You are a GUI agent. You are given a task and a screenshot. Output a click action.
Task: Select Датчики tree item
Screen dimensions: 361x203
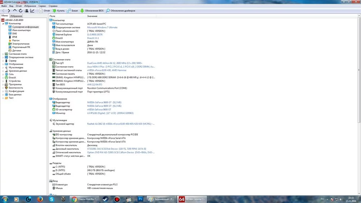coord(17,50)
